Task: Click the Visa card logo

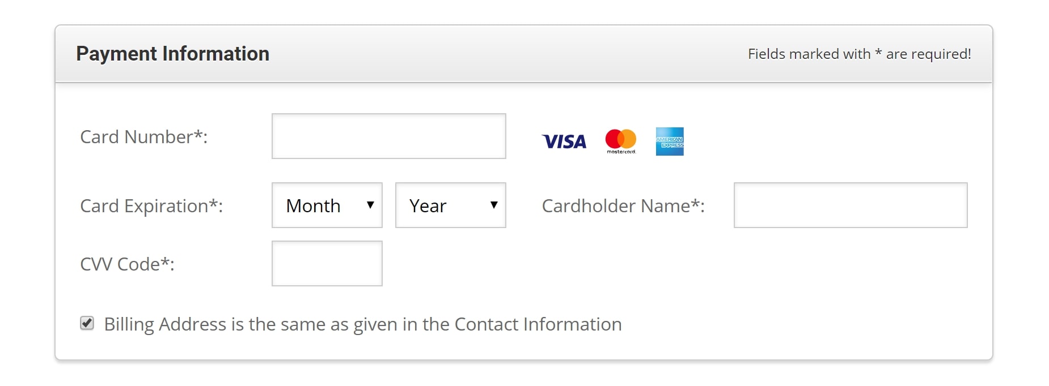Action: coord(564,141)
